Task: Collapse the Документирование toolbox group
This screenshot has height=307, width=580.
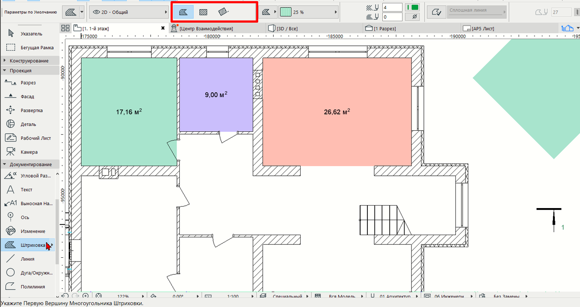Action: point(30,164)
